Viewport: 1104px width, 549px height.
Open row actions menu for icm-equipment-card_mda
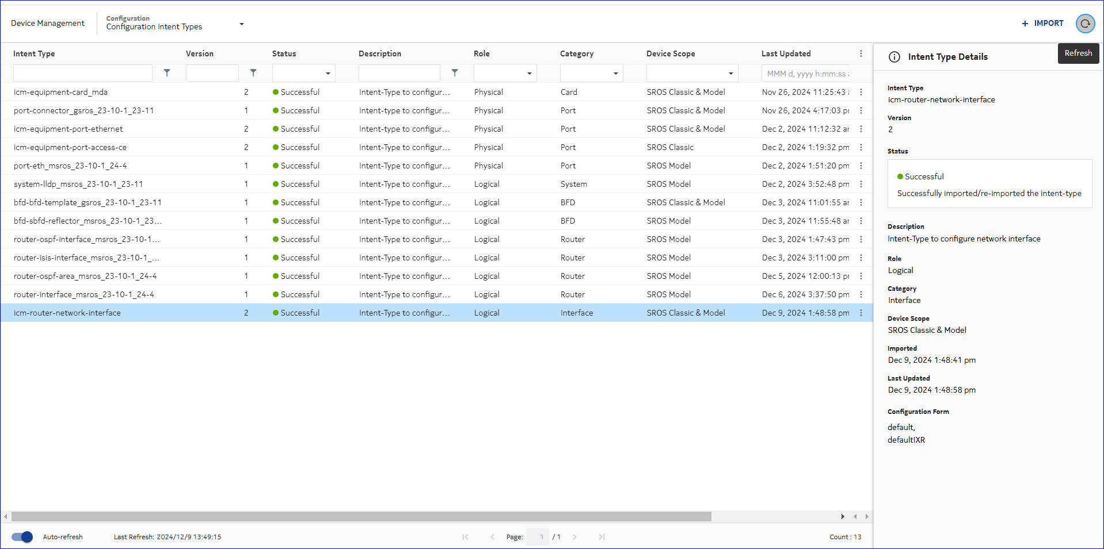(861, 92)
